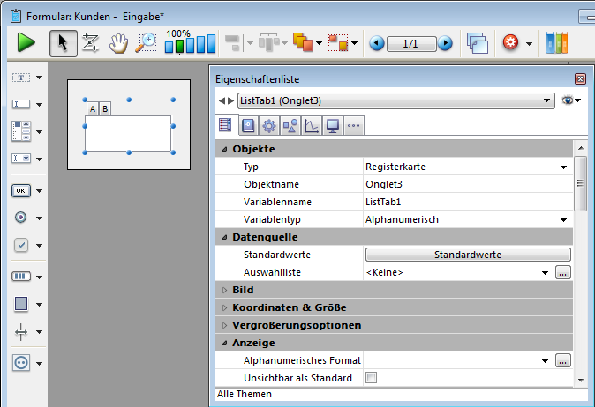Image resolution: width=595 pixels, height=407 pixels.
Task: Open the ListTab1 (Onglet3) object selector
Action: pyautogui.click(x=395, y=100)
